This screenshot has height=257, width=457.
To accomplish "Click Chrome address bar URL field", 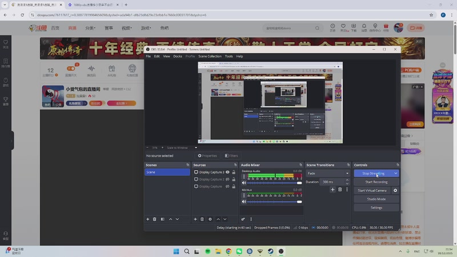I will tap(227, 15).
